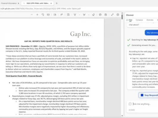Open page view icon

(x=55, y=15)
